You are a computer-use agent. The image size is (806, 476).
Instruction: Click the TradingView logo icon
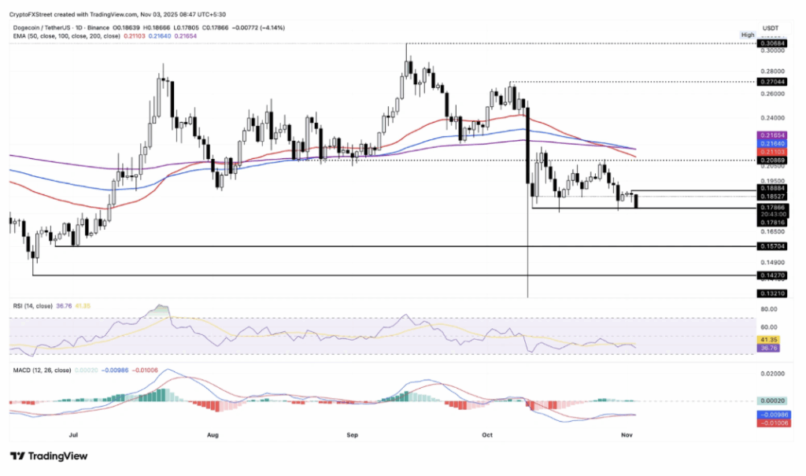point(17,456)
